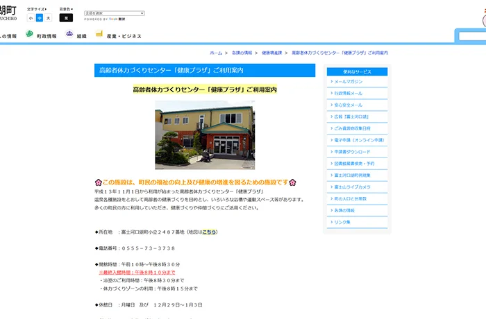The width and height of the screenshot is (486, 319).
Task: Click in the site search field
Action: click(472, 37)
